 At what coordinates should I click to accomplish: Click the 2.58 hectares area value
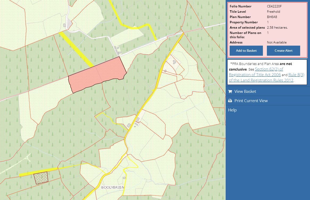[x=277, y=28]
